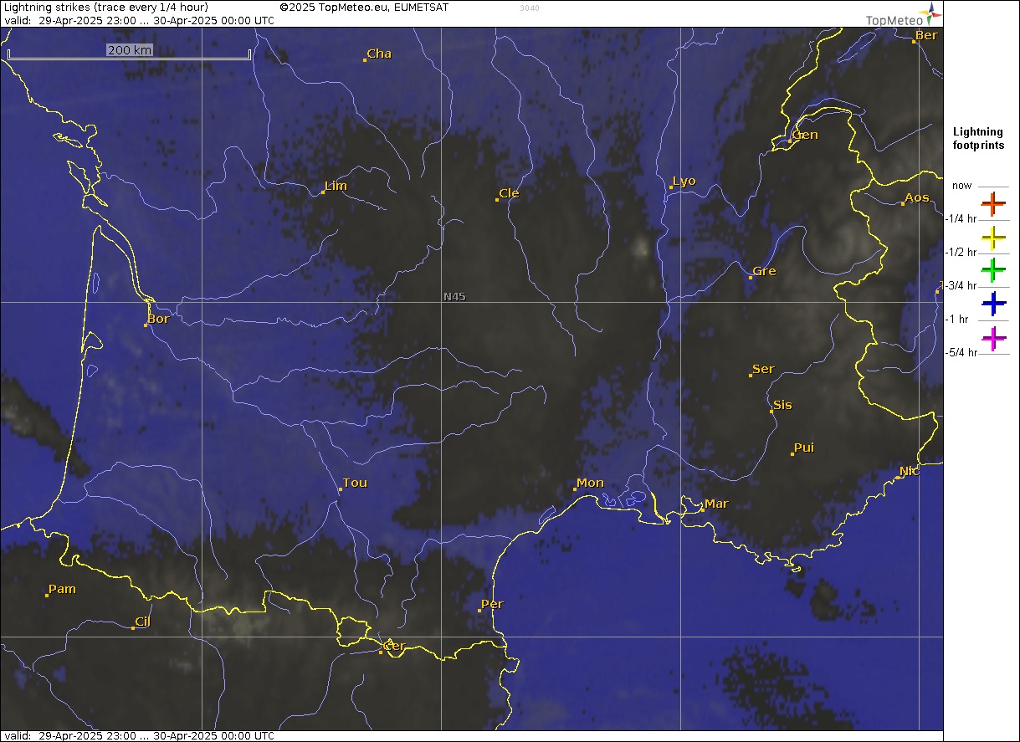Click the '-1/4 hr' legend label
Image resolution: width=1020 pixels, height=742 pixels.
point(961,219)
